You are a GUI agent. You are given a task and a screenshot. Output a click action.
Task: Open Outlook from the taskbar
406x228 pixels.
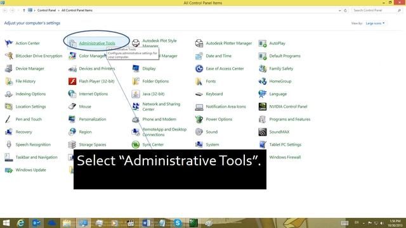coord(36,223)
